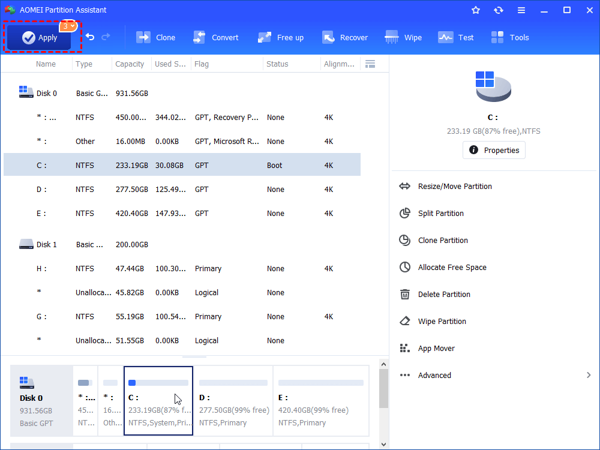The image size is (600, 450).
Task: Select the 45.82GB unallocated row
Action: tap(182, 293)
